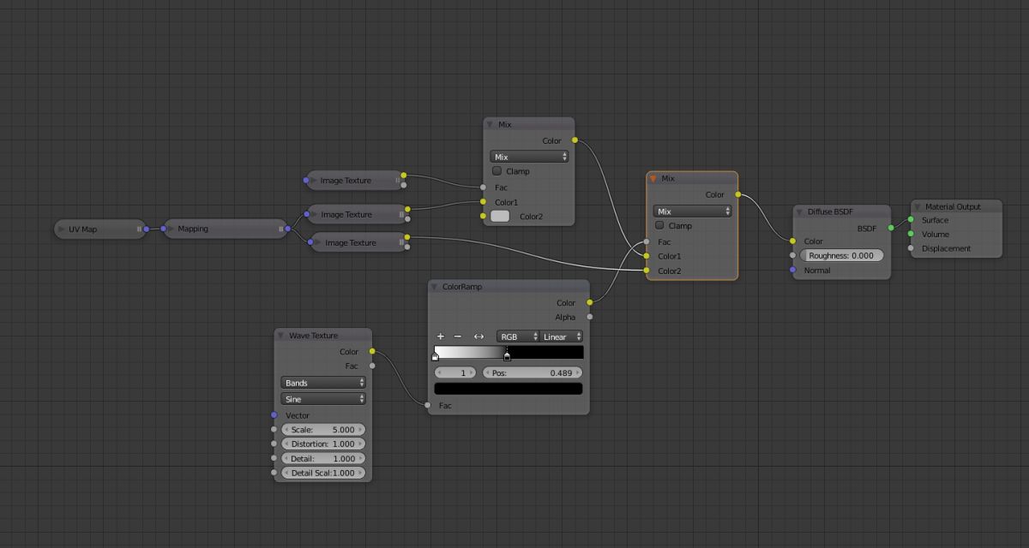Click the Color output socket of ColorRamp
The width and height of the screenshot is (1029, 548).
coord(590,302)
